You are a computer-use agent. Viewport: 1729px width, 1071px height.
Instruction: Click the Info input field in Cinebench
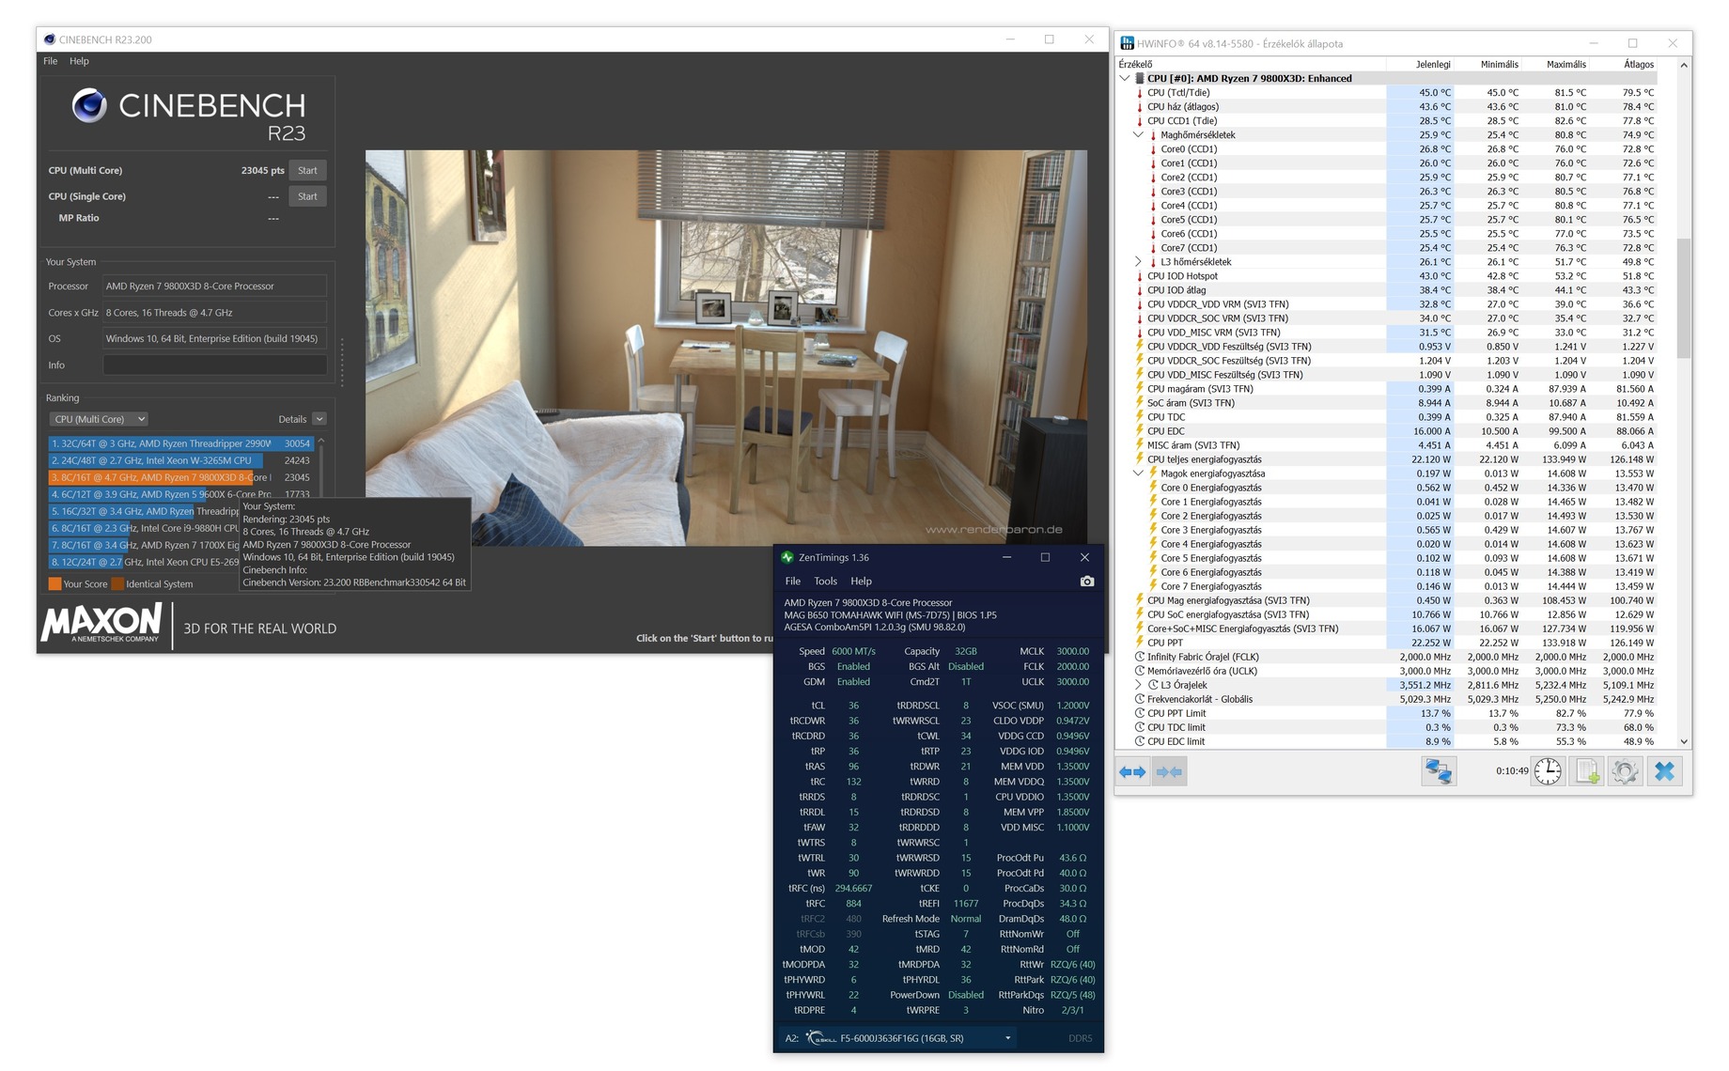pyautogui.click(x=215, y=365)
